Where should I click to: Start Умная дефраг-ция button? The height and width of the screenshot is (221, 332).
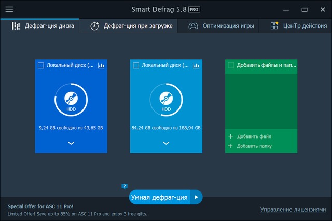click(x=159, y=197)
